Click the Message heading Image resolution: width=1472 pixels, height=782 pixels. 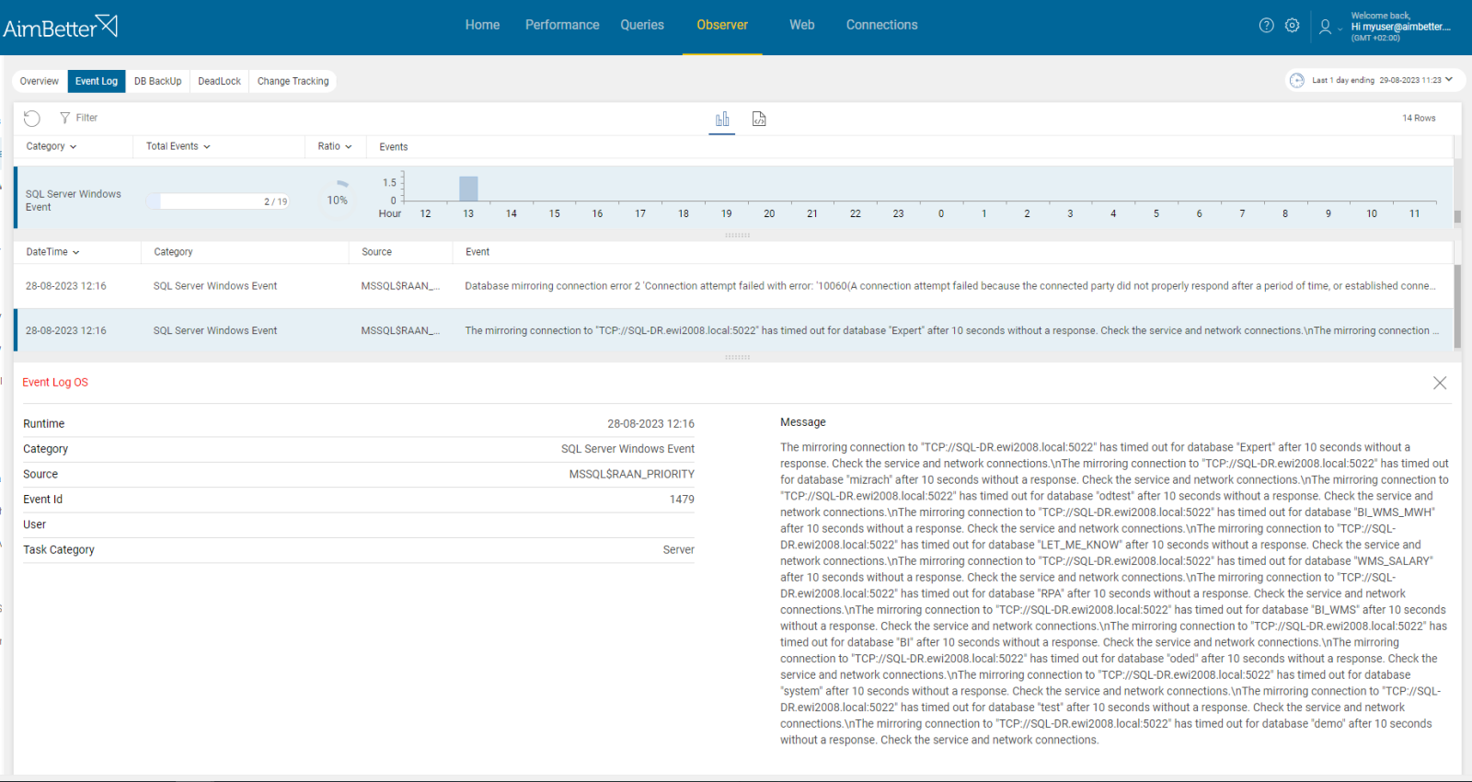pos(803,422)
